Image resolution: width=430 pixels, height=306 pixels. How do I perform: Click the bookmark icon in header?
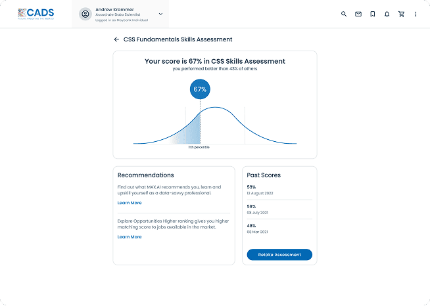(x=372, y=14)
